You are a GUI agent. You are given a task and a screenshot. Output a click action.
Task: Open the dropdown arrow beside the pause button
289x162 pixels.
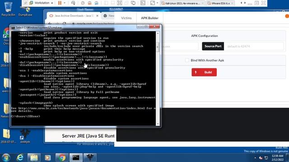tap(65, 3)
